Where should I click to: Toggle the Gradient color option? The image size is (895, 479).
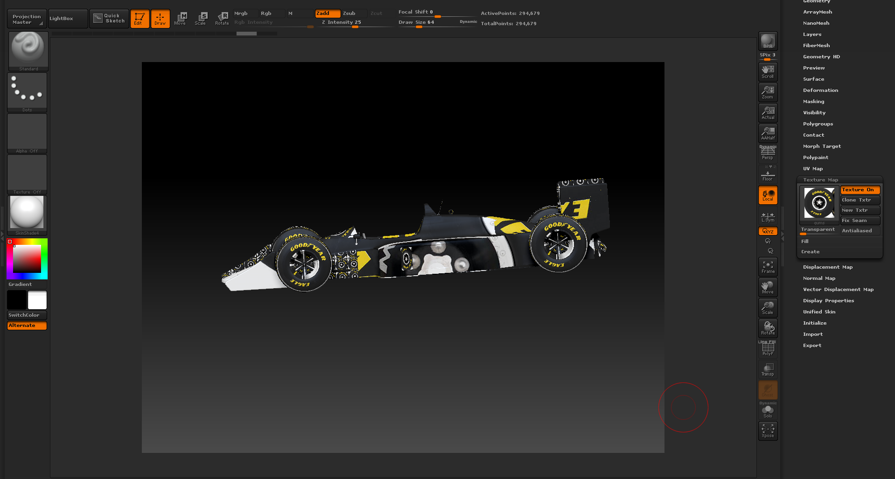pyautogui.click(x=27, y=284)
